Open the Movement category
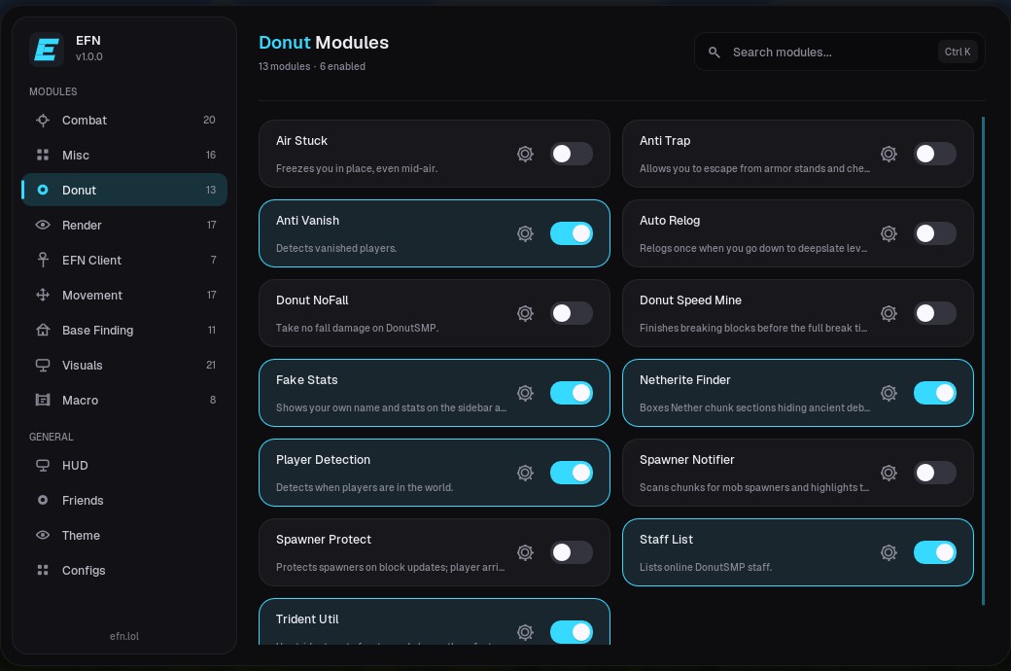 point(124,295)
